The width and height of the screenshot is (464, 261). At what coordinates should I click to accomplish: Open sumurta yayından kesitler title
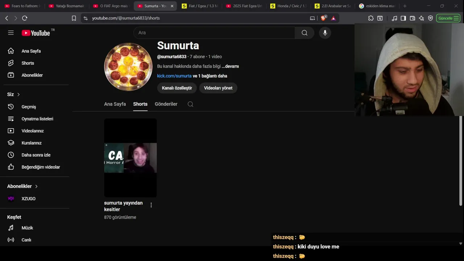(x=123, y=206)
